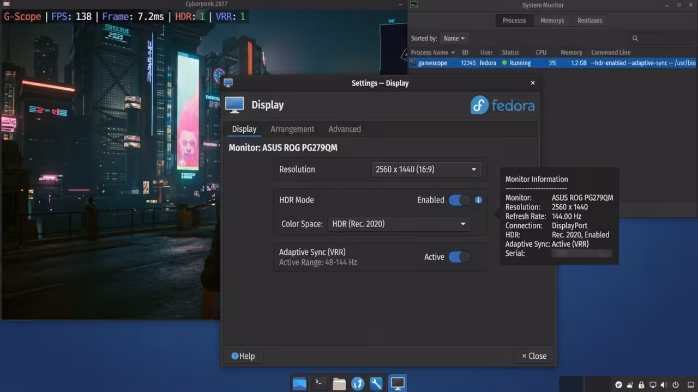The height and width of the screenshot is (392, 698).
Task: Select the gamescope process row name
Action: 432,63
